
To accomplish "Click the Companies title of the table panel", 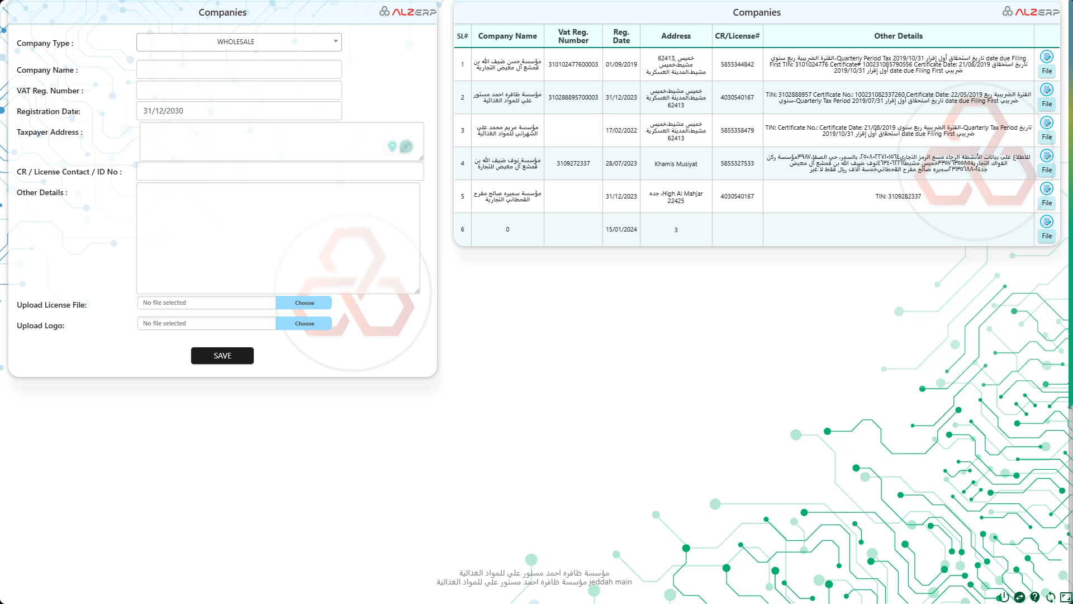I will (757, 12).
